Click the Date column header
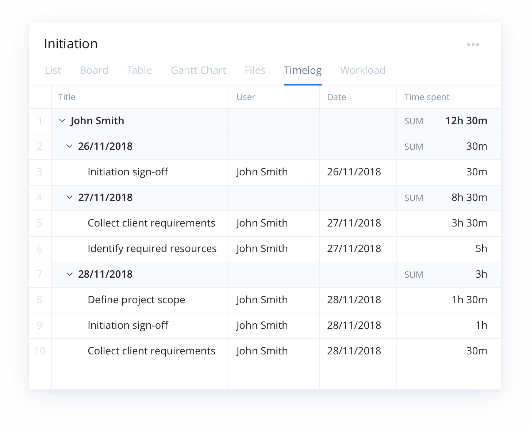The image size is (530, 426). [337, 97]
